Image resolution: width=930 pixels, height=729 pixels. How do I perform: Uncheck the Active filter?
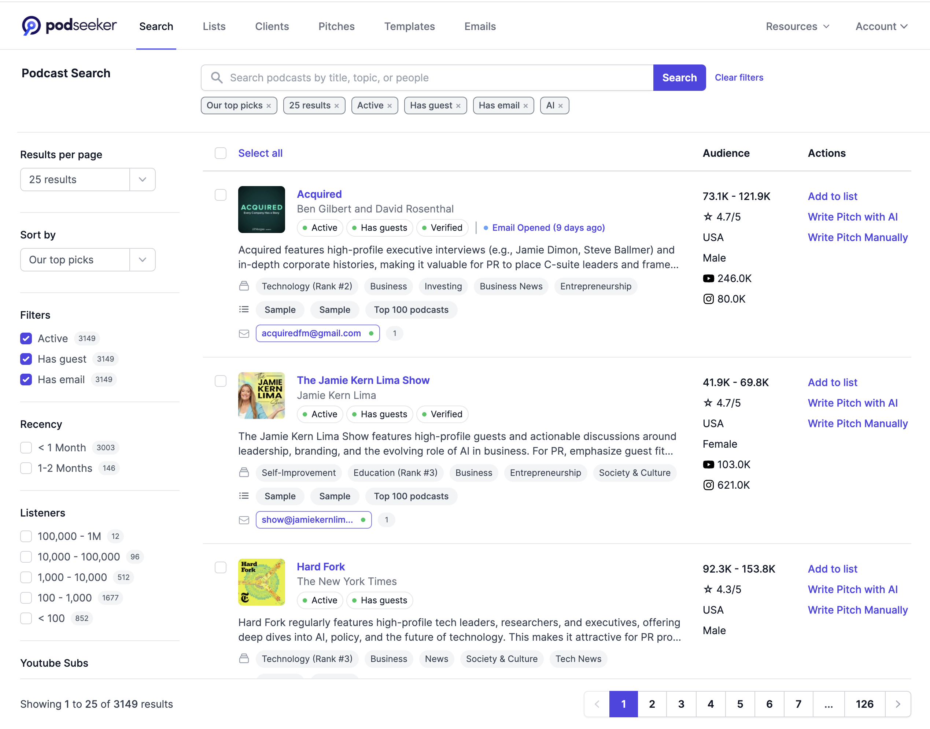(x=26, y=338)
